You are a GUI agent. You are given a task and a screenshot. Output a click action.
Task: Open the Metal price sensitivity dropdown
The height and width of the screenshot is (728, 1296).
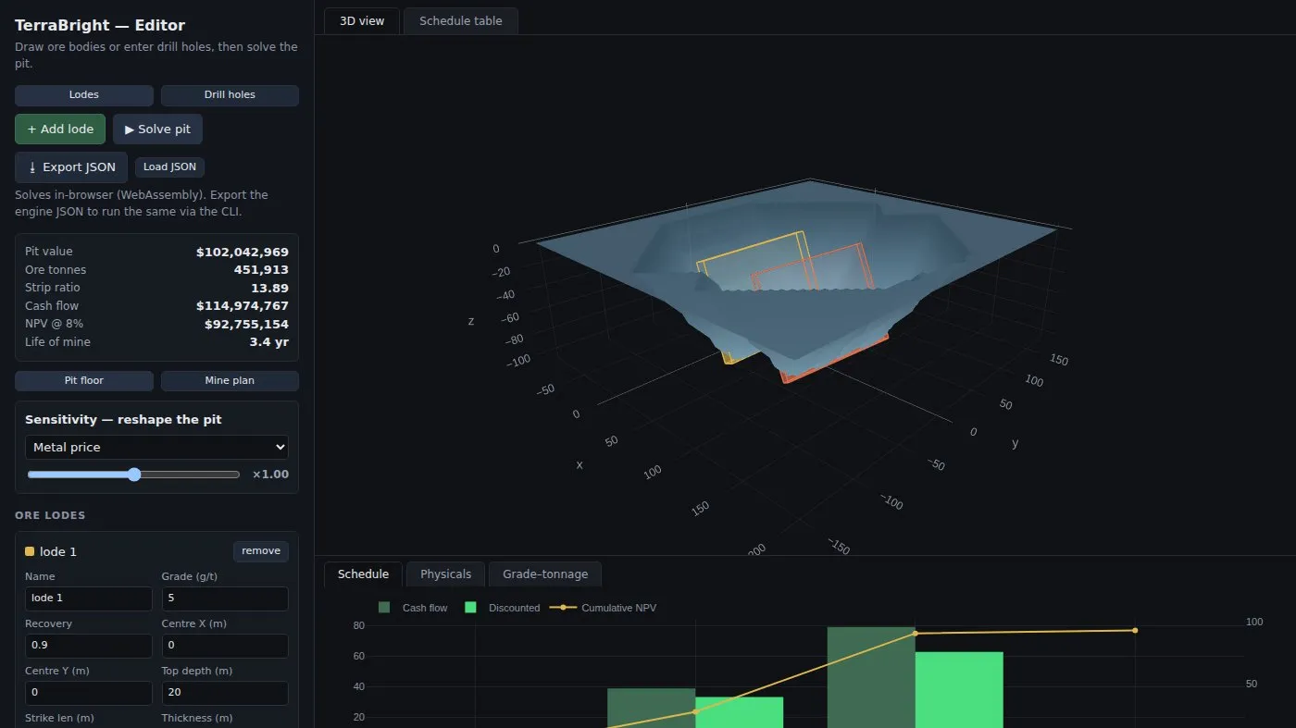[156, 447]
